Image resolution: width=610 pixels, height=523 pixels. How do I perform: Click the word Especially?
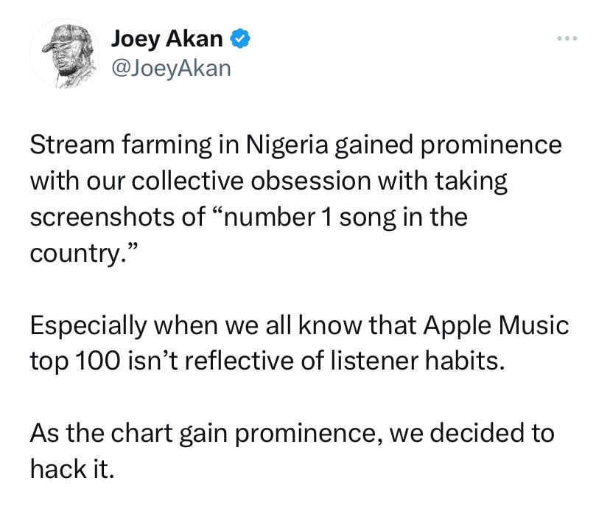(88, 326)
